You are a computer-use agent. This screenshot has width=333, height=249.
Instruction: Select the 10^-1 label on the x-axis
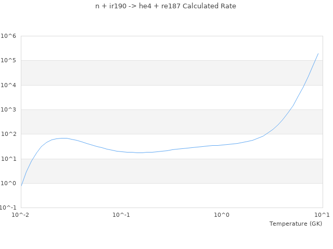pyautogui.click(x=121, y=215)
